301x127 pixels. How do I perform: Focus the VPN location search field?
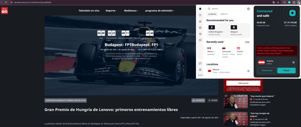click(x=226, y=9)
